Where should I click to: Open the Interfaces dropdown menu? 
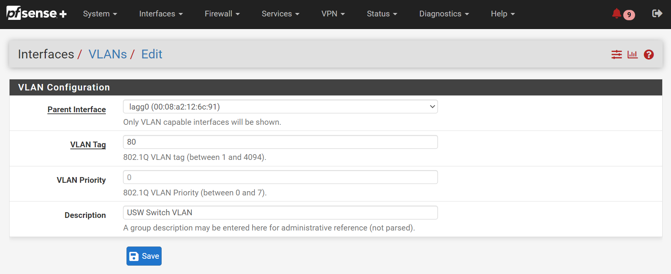160,14
